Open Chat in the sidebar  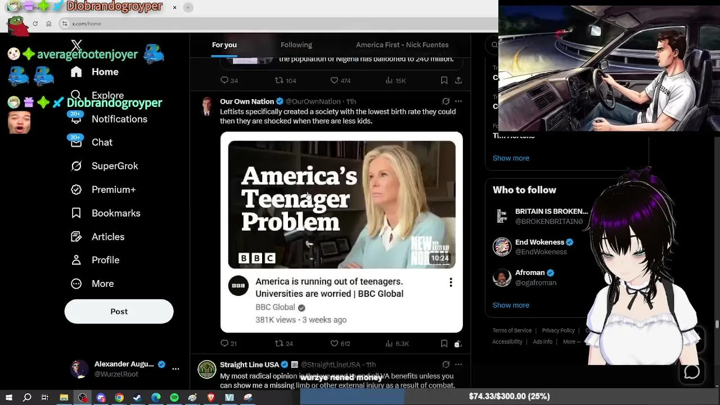102,143
